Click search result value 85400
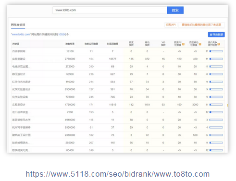The height and width of the screenshot is (181, 236). pos(70,150)
